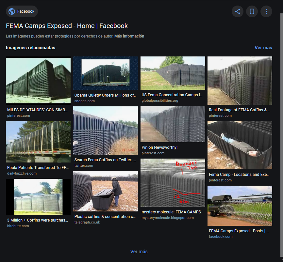Open the dailybuzzlive Ebola Patients truck thumbnail

coord(38,142)
